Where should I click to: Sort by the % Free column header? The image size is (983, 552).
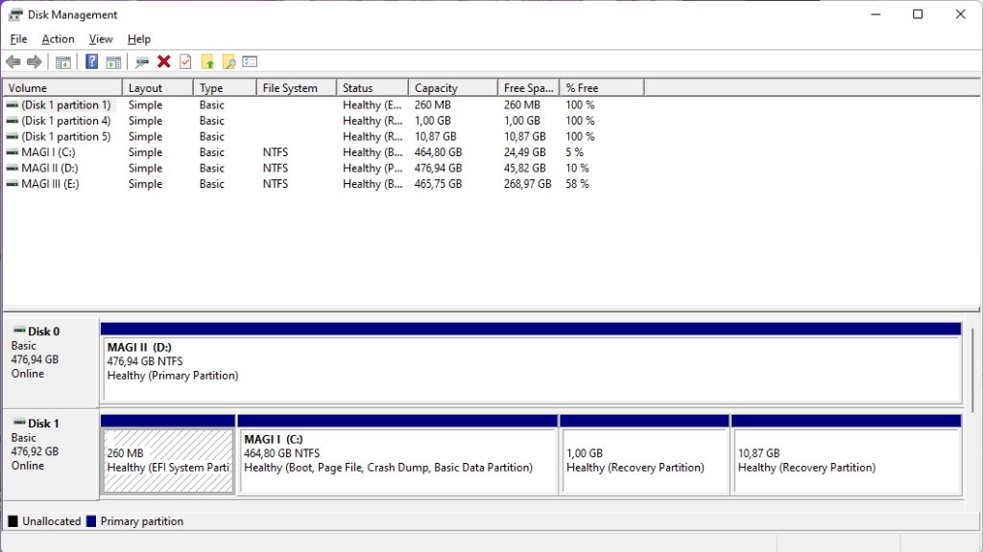pyautogui.click(x=602, y=87)
